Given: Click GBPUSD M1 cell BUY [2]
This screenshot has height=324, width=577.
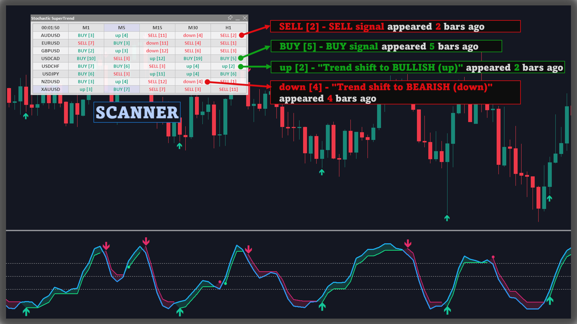Looking at the screenshot, I should [86, 51].
